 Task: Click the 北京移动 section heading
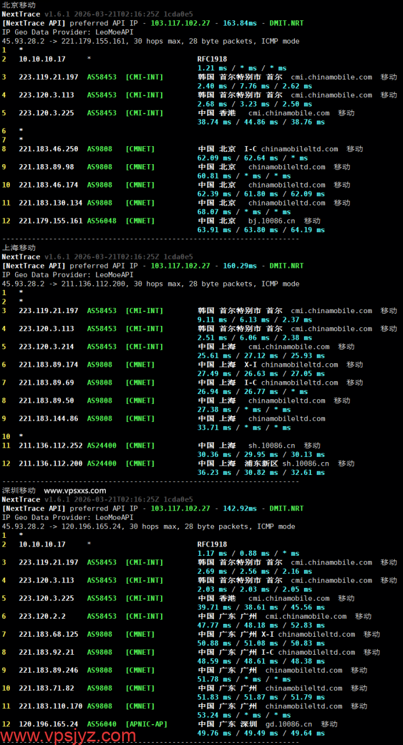[x=19, y=5]
